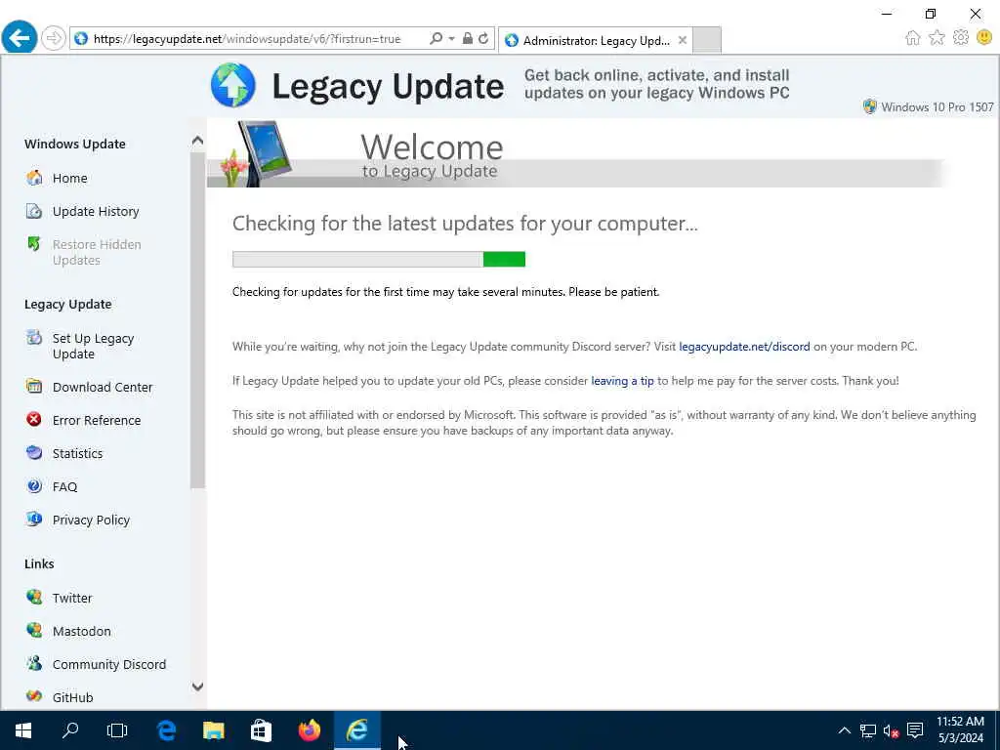Click the Legacy Update globe logo
This screenshot has width=1000, height=750.
click(x=233, y=86)
